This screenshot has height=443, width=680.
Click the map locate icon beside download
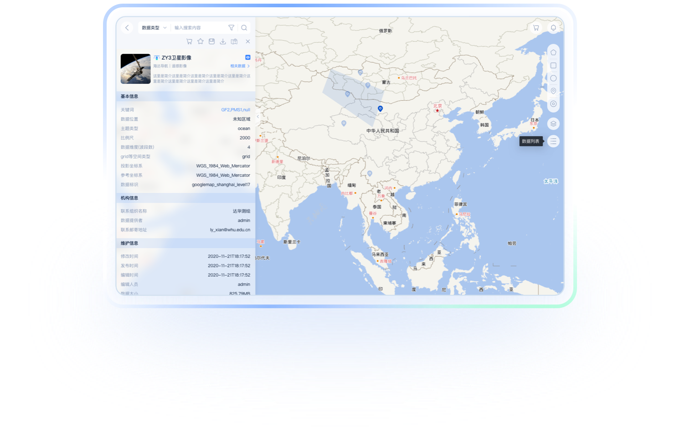[234, 41]
